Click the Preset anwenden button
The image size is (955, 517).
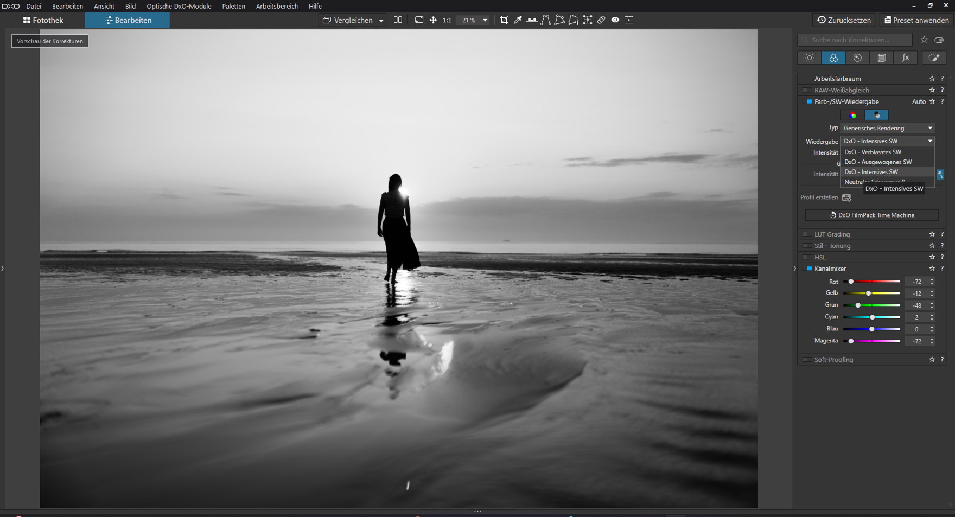[916, 20]
